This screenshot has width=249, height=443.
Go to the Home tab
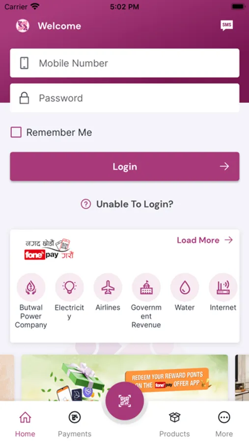tap(25, 424)
